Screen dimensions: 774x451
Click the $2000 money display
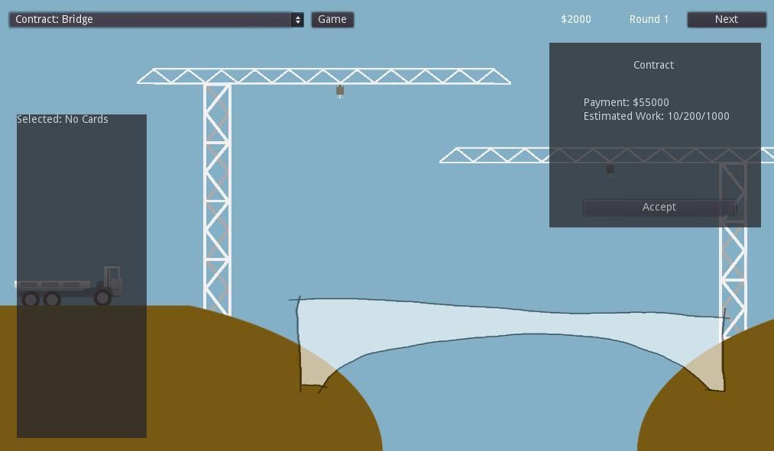(575, 19)
